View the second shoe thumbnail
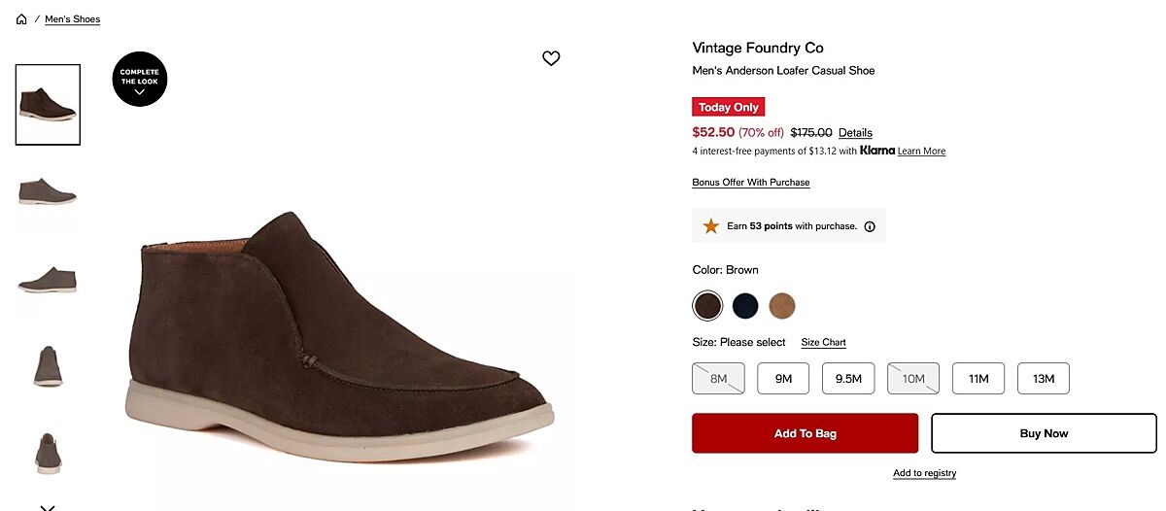 point(48,190)
